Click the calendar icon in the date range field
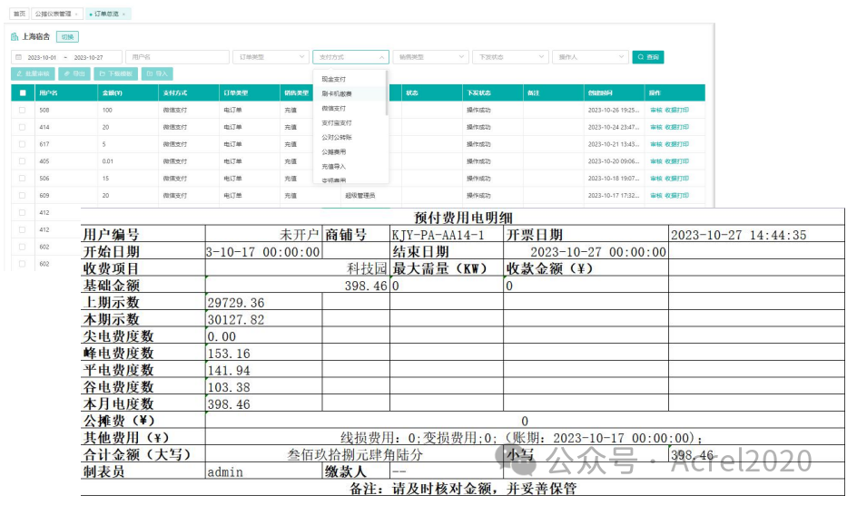847x505 pixels. click(x=19, y=57)
